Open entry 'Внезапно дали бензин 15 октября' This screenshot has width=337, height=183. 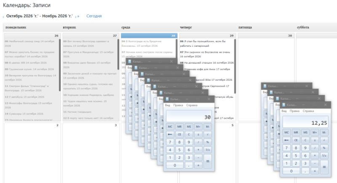tap(87, 65)
